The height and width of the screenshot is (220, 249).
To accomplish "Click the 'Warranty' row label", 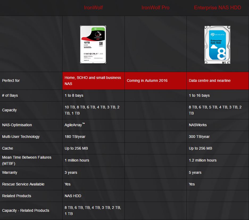I will click(10, 173).
